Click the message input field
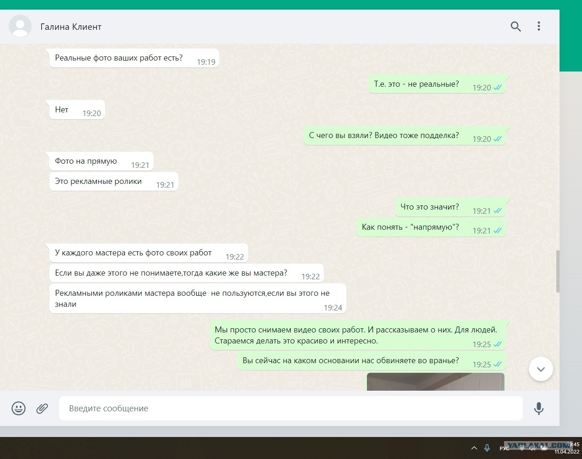 [x=291, y=408]
